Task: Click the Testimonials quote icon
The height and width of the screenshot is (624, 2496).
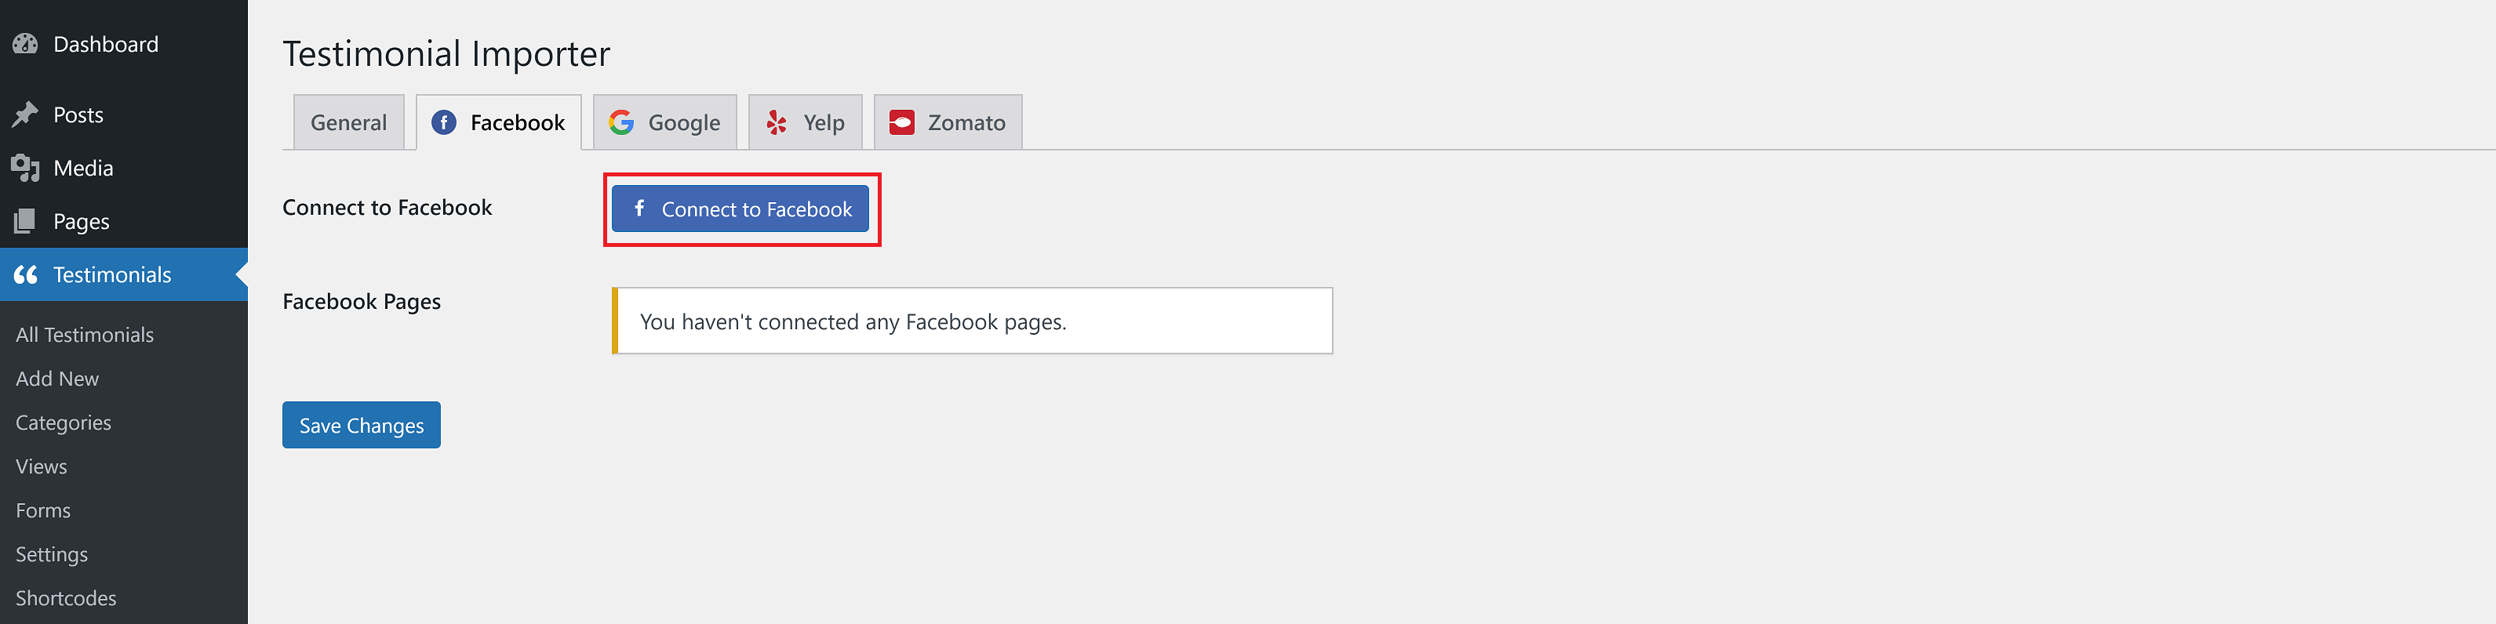Action: tap(25, 274)
